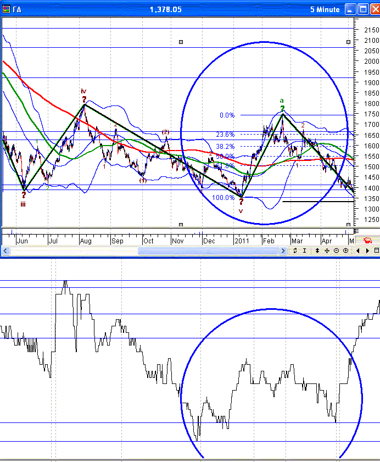Select the 23.6% Fibonacci retracement label
380x462 pixels.
(226, 135)
